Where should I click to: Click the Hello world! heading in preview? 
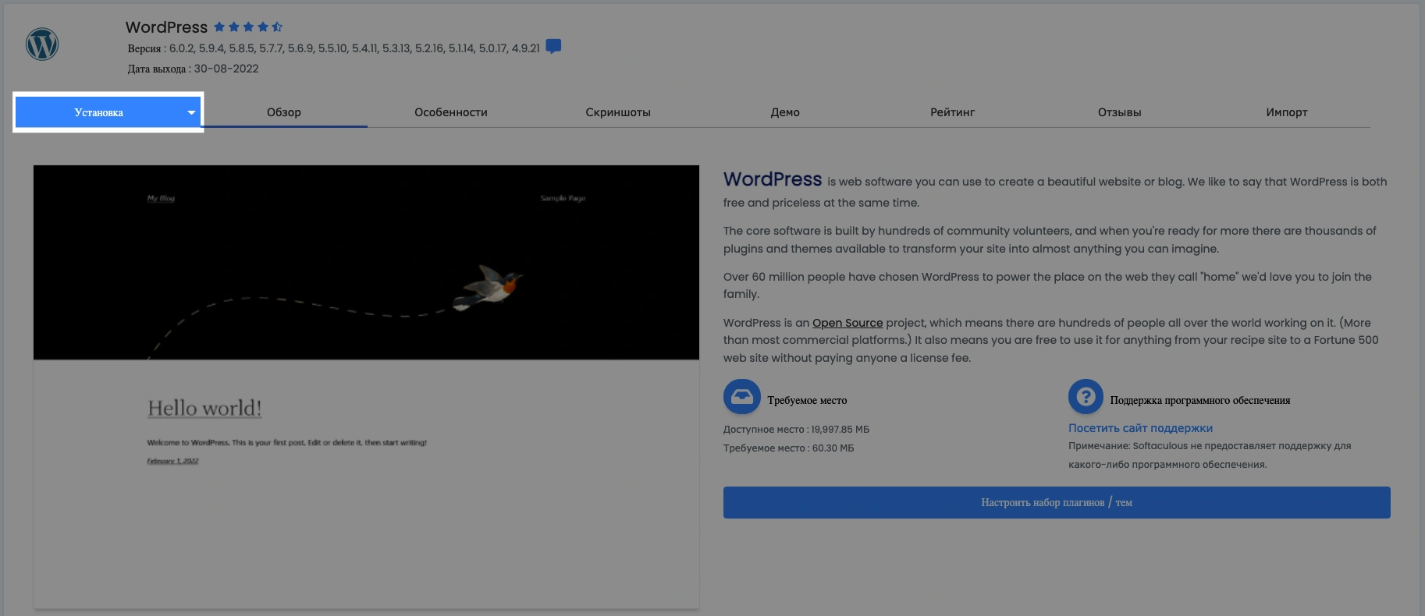pyautogui.click(x=204, y=408)
